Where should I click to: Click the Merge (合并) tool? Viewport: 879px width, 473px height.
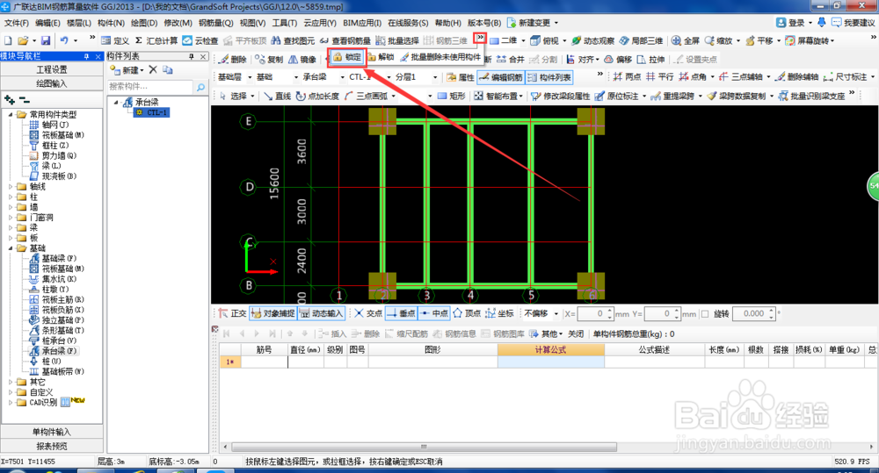(x=510, y=60)
